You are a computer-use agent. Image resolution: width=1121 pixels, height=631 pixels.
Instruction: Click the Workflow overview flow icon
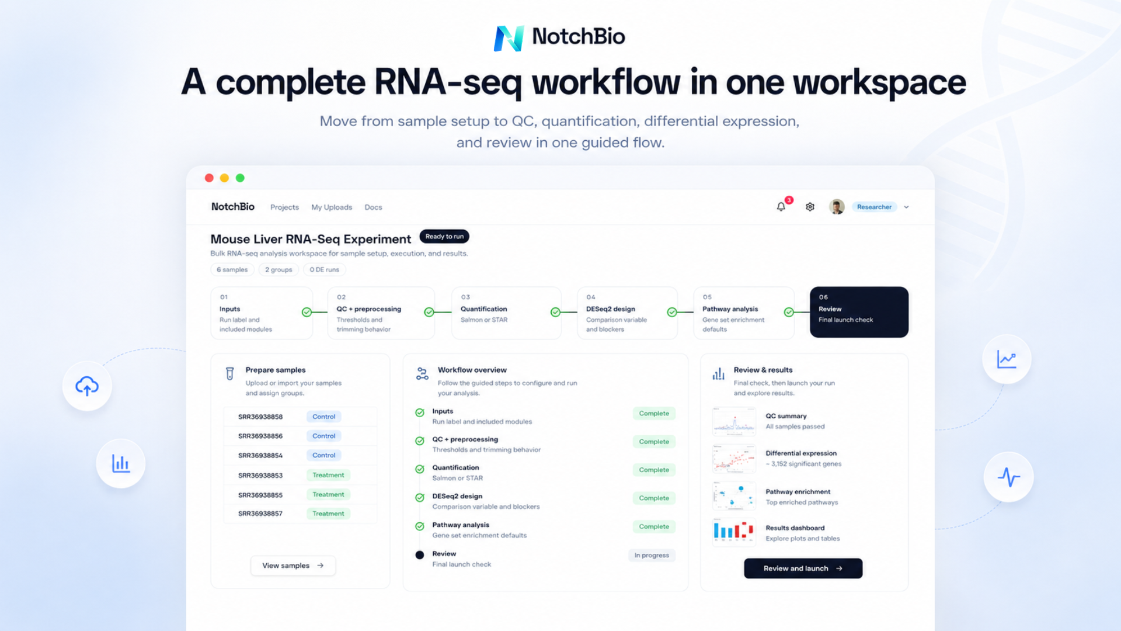(422, 374)
